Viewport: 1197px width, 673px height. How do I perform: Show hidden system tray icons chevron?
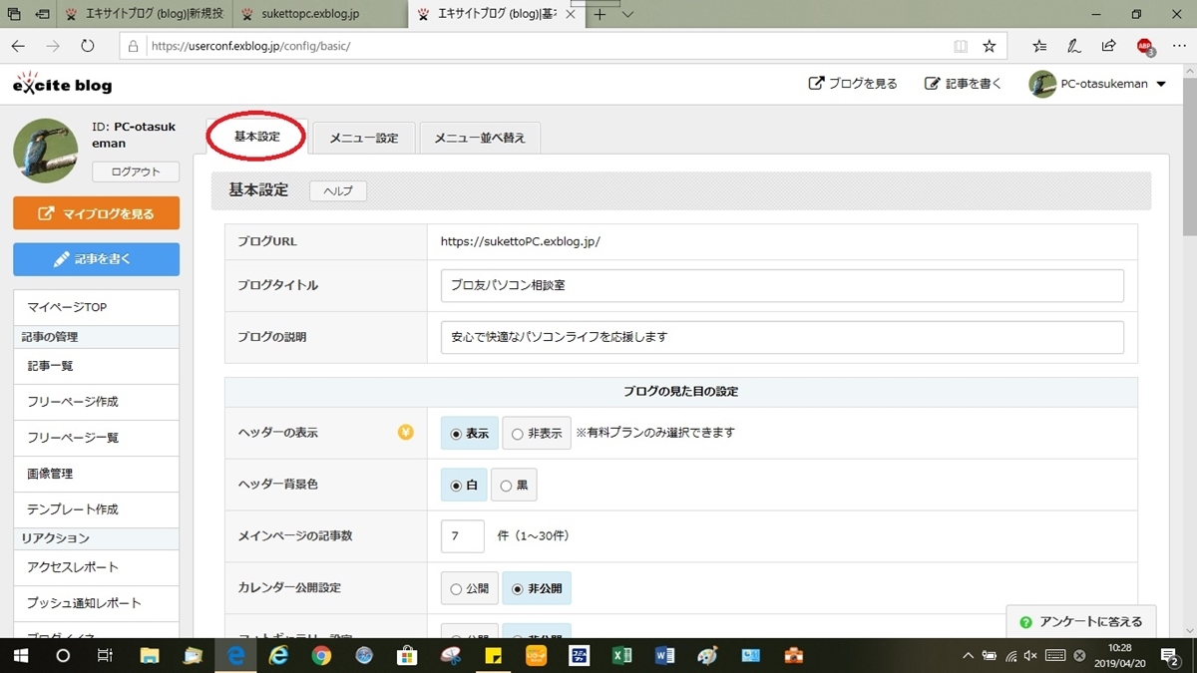pyautogui.click(x=967, y=656)
